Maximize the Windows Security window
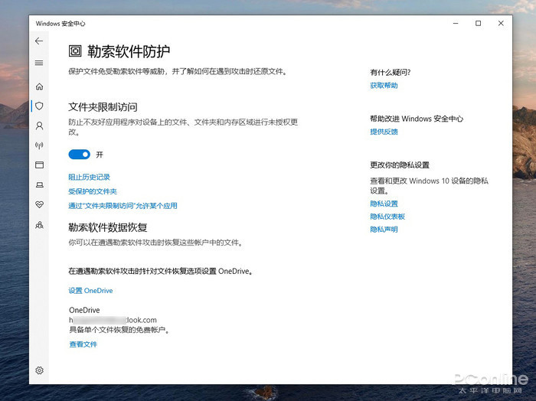Viewport: 536px width, 401px height. (x=479, y=23)
